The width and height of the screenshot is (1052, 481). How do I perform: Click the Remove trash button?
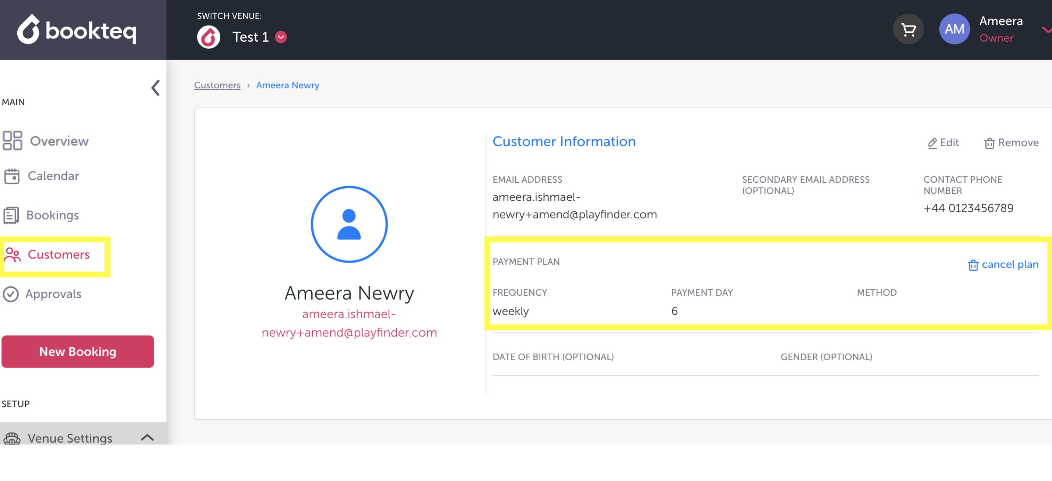1011,143
